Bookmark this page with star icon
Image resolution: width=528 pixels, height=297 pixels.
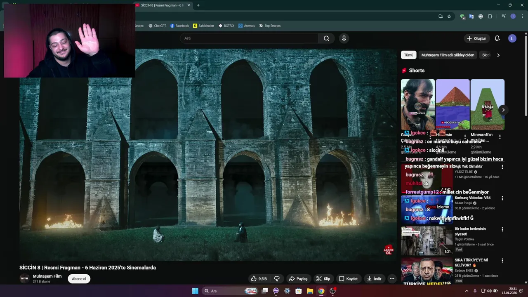[x=449, y=16]
